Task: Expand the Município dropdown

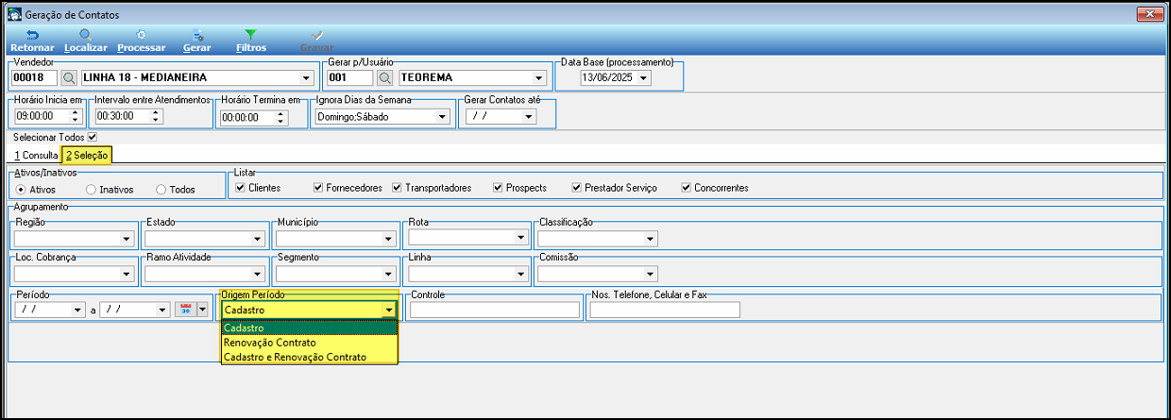Action: pos(389,240)
